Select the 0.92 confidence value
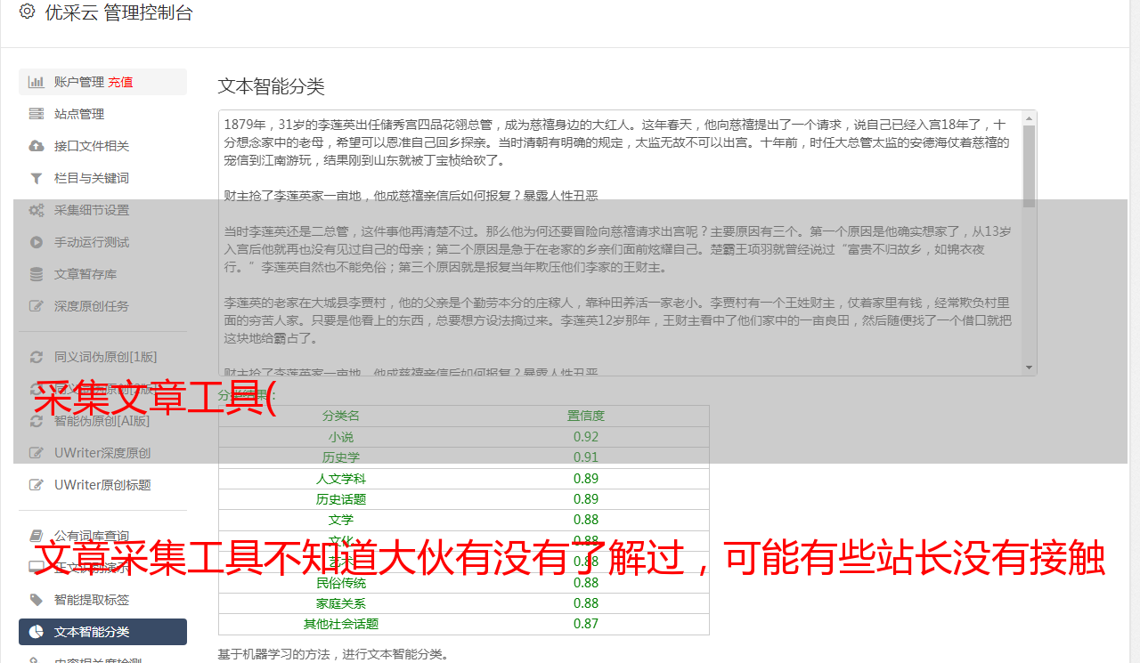Screen dimensions: 1140x663 pos(586,437)
